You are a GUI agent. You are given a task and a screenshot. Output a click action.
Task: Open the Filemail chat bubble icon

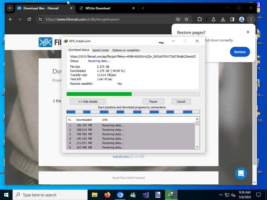(241, 173)
